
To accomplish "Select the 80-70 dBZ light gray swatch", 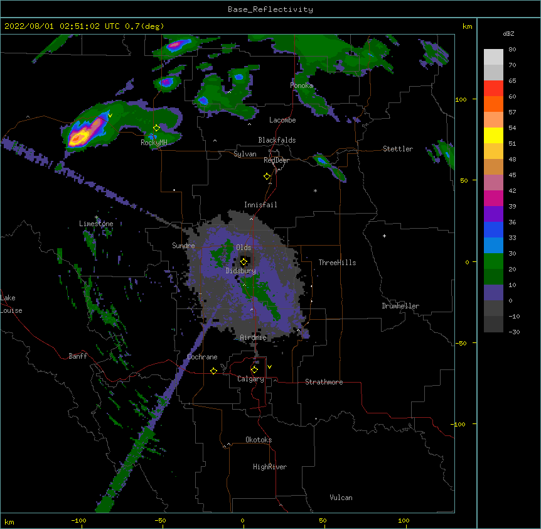I will pyautogui.click(x=493, y=57).
